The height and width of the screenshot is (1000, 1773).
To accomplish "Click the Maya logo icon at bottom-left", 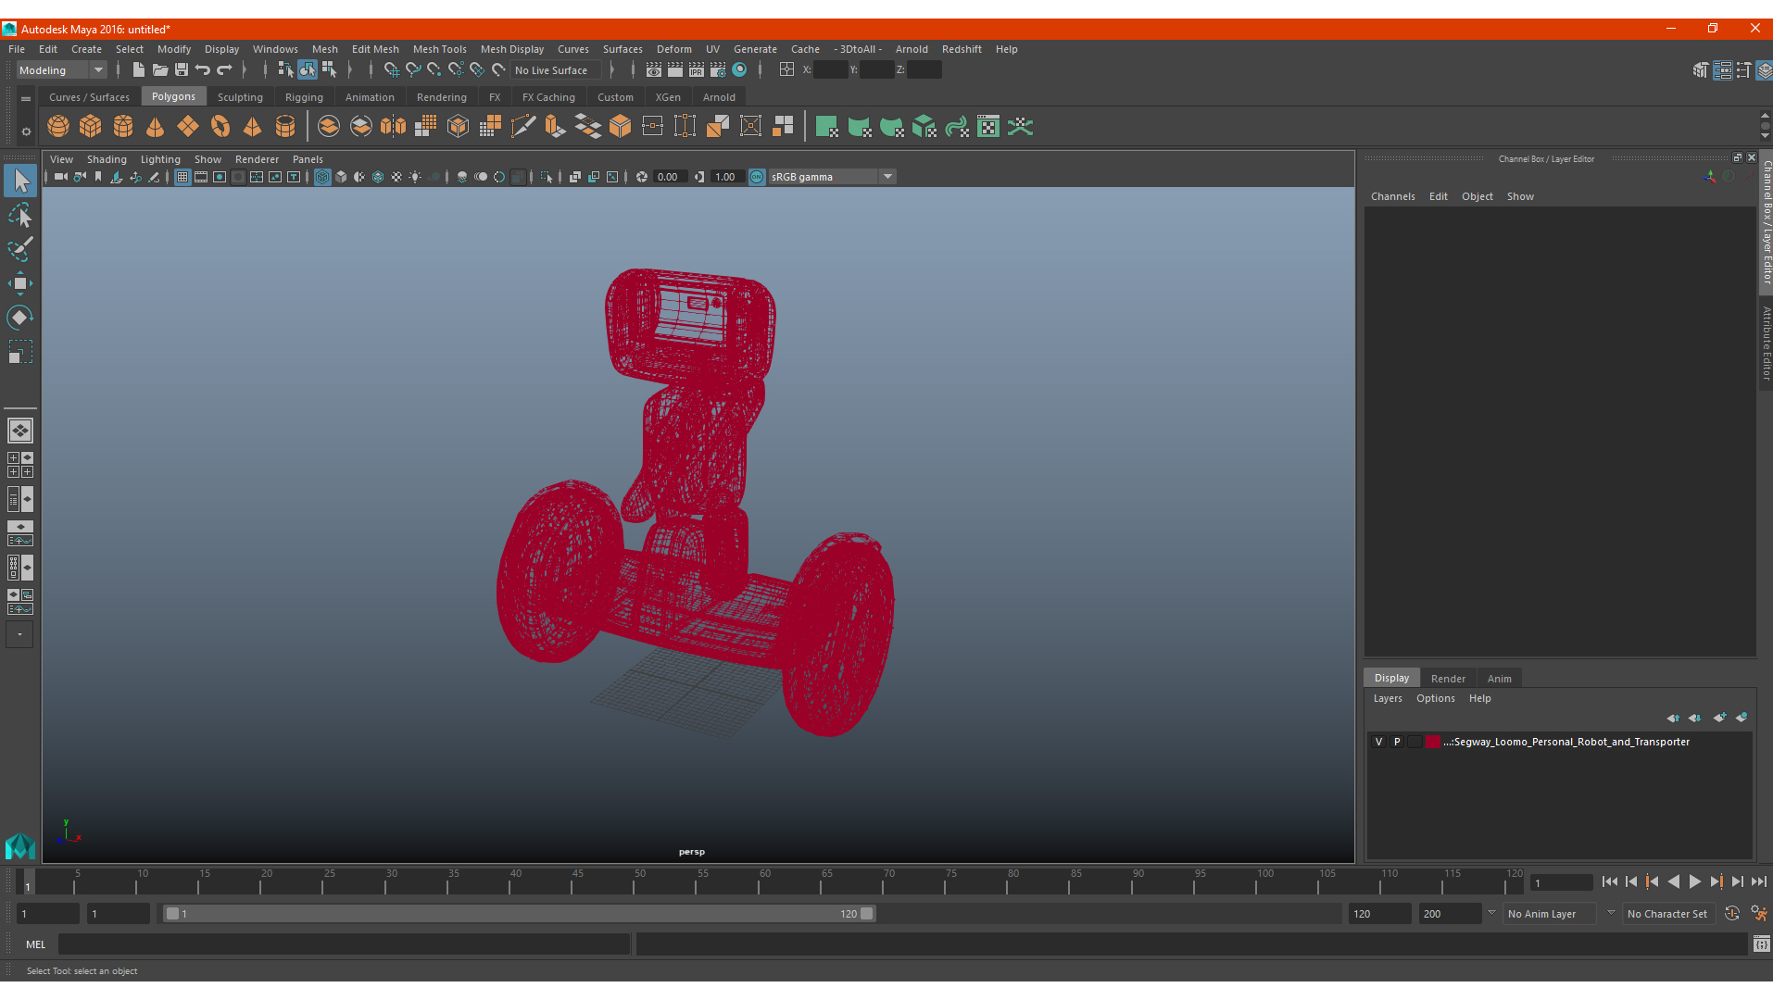I will click(20, 845).
